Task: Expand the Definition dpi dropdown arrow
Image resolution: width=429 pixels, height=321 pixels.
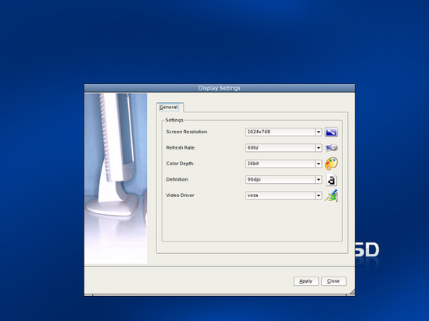Action: click(319, 180)
